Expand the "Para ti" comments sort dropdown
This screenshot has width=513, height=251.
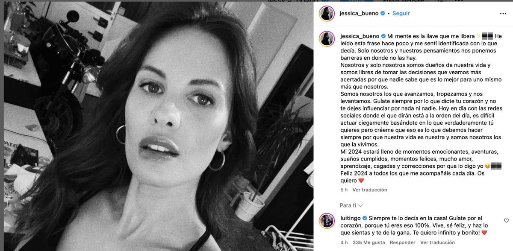(351, 205)
